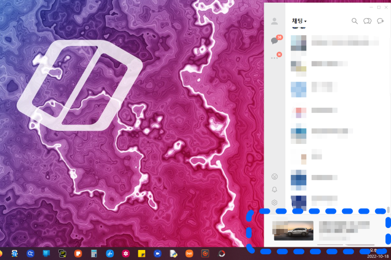This screenshot has width=391, height=260.
Task: Open the Friends tab person icon
Action: pos(274,21)
